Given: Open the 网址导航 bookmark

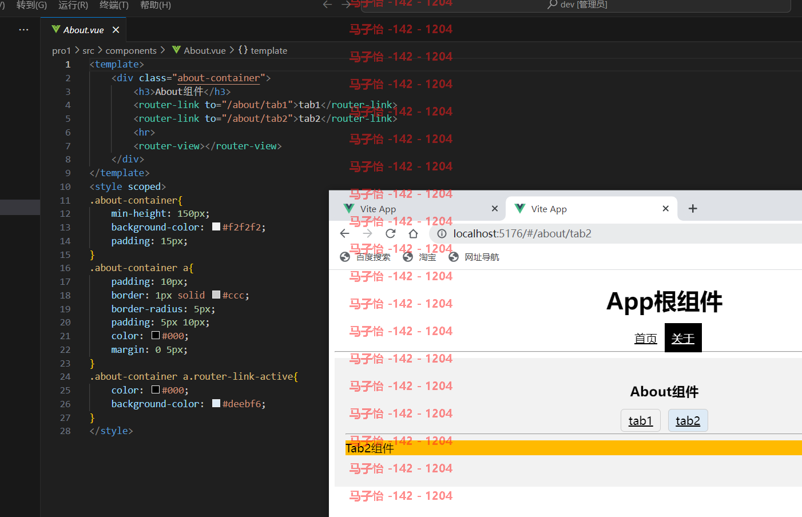Looking at the screenshot, I should coord(474,257).
